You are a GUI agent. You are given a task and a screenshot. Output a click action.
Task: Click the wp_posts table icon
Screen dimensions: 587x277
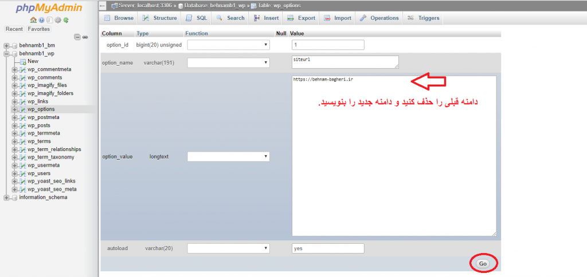(x=23, y=125)
